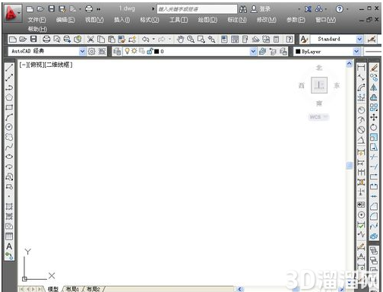Viewport: 383px width, 292px height.
Task: Click the [二维线框] visual style label
Action: 59,65
